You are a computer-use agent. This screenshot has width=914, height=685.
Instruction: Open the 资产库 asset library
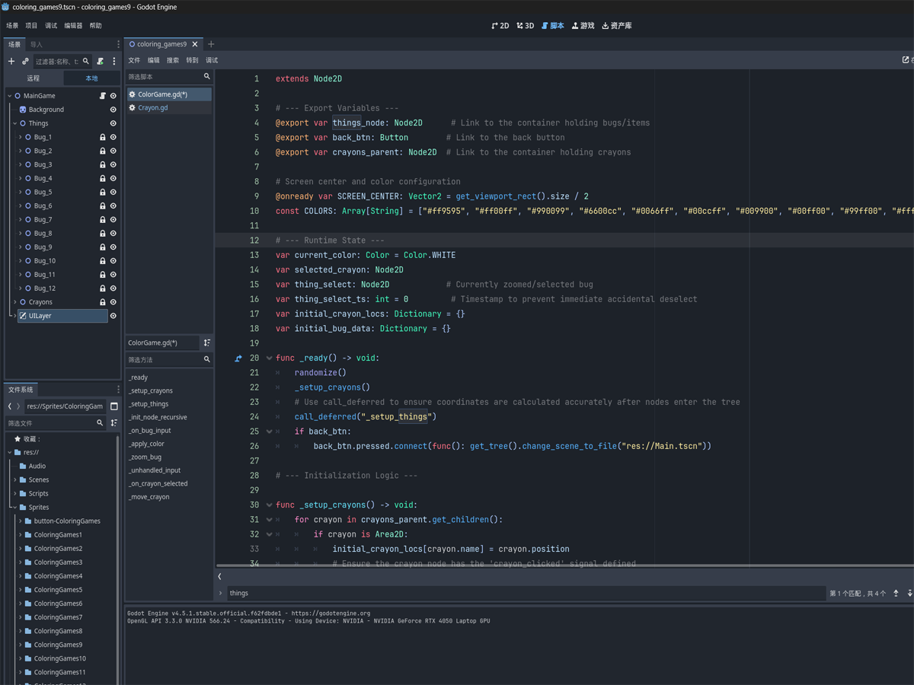617,26
